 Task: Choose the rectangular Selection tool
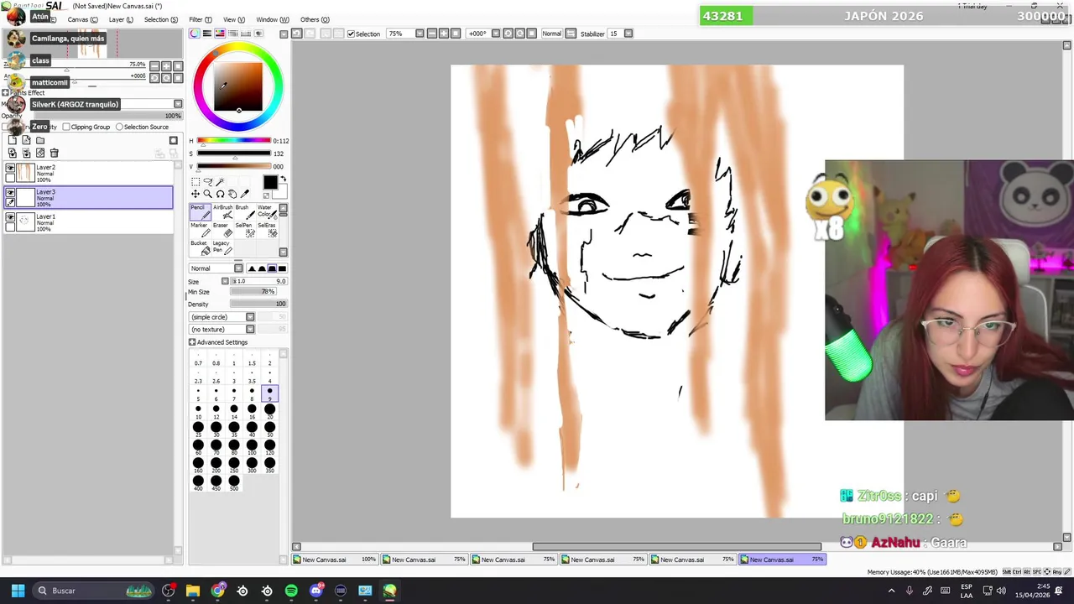tap(196, 182)
